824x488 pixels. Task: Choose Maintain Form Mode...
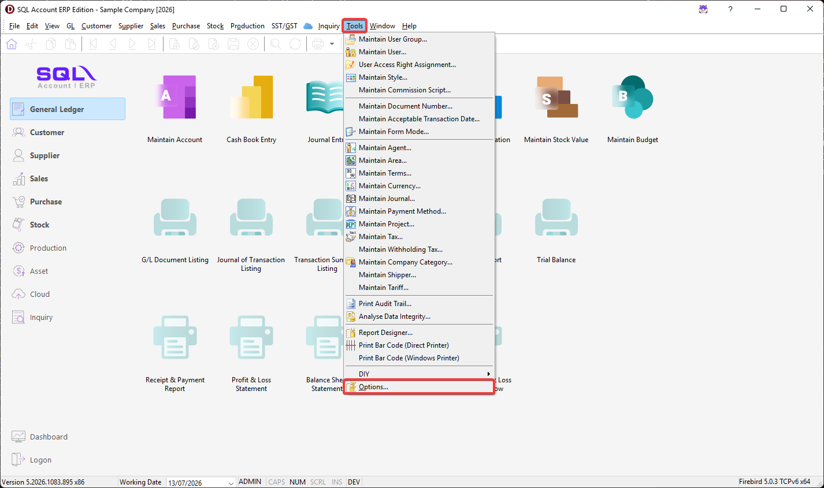coord(419,132)
